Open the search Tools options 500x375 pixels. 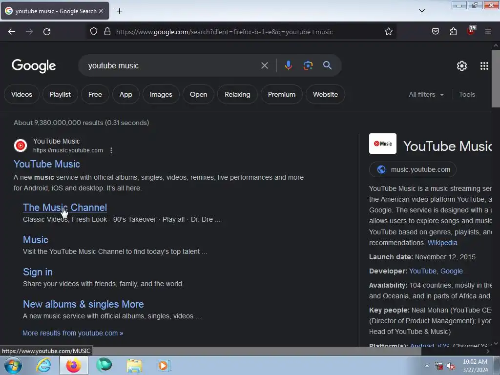click(467, 94)
